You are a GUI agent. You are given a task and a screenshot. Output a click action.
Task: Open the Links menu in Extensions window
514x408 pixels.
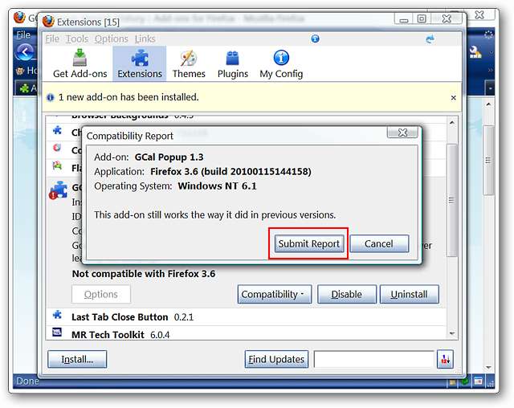[x=145, y=39]
